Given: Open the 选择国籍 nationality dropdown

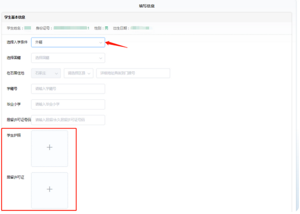Looking at the screenshot, I should (68, 58).
